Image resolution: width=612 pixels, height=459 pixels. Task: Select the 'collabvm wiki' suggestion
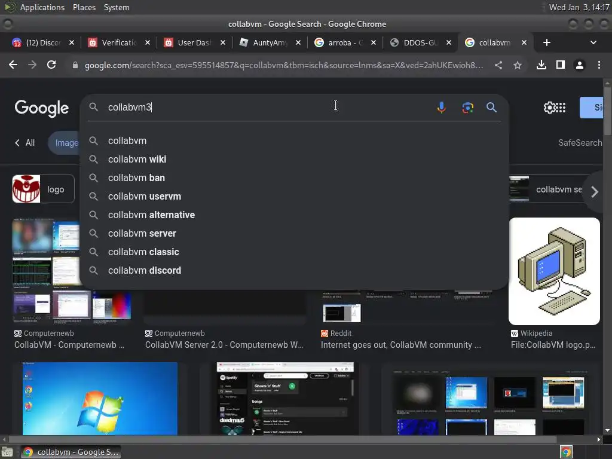coord(294,159)
